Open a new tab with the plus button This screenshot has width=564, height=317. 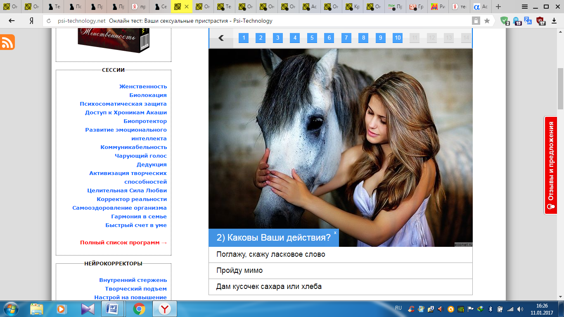pos(498,7)
